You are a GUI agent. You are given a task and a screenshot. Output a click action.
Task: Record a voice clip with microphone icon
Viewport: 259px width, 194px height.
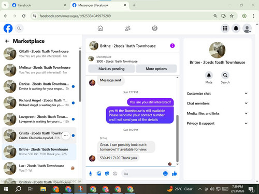tap(91, 173)
